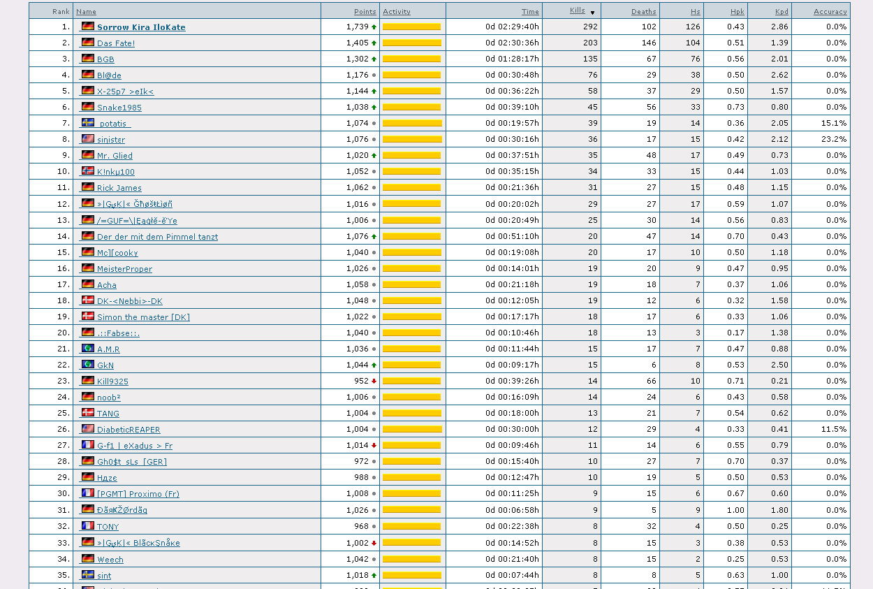The width and height of the screenshot is (873, 589).
Task: Click Danish flag icon beside DK-<Nebbi>-DK
Action: pyautogui.click(x=87, y=300)
